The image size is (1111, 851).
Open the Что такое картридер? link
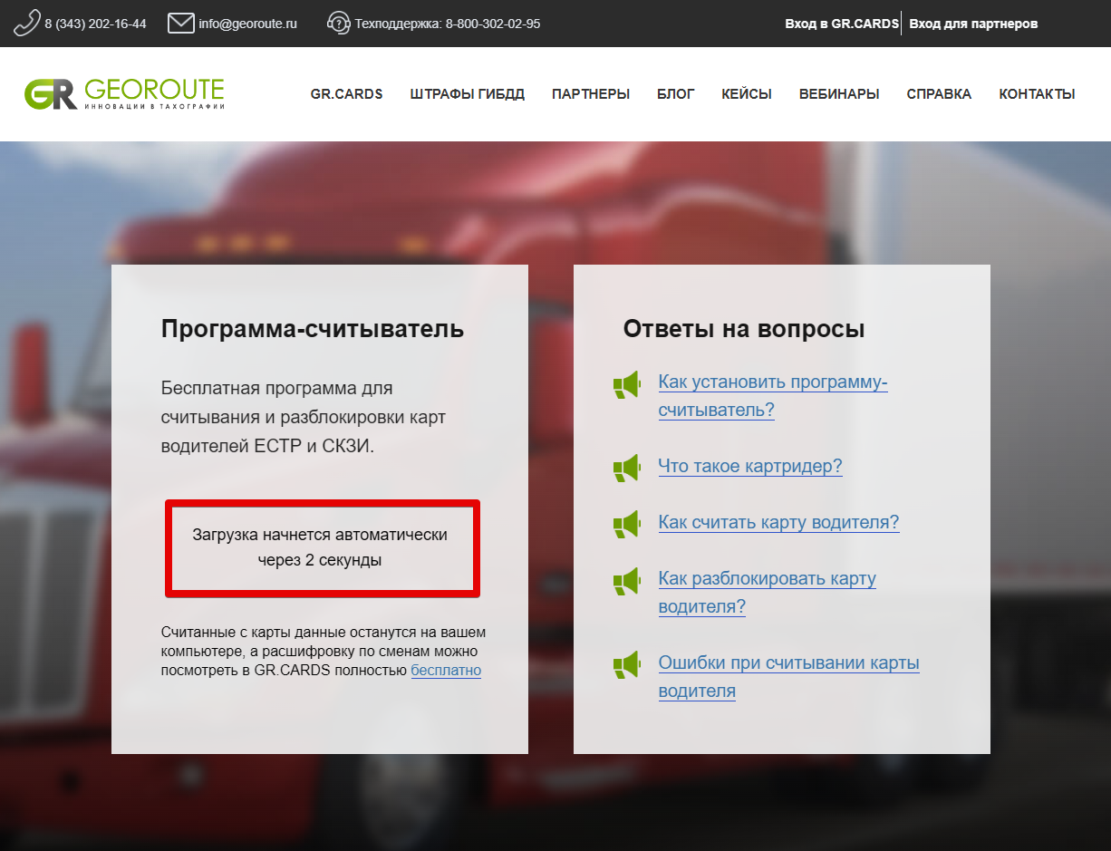pos(749,467)
